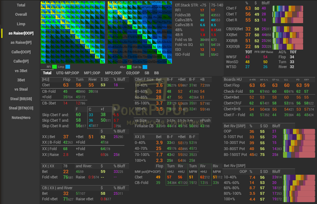Switch to UTG-MP;OOP position tab
The height and width of the screenshot is (204, 317).
click(67, 73)
